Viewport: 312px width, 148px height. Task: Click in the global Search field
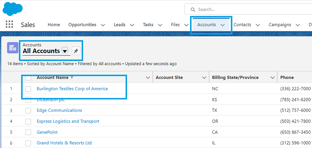point(248,9)
